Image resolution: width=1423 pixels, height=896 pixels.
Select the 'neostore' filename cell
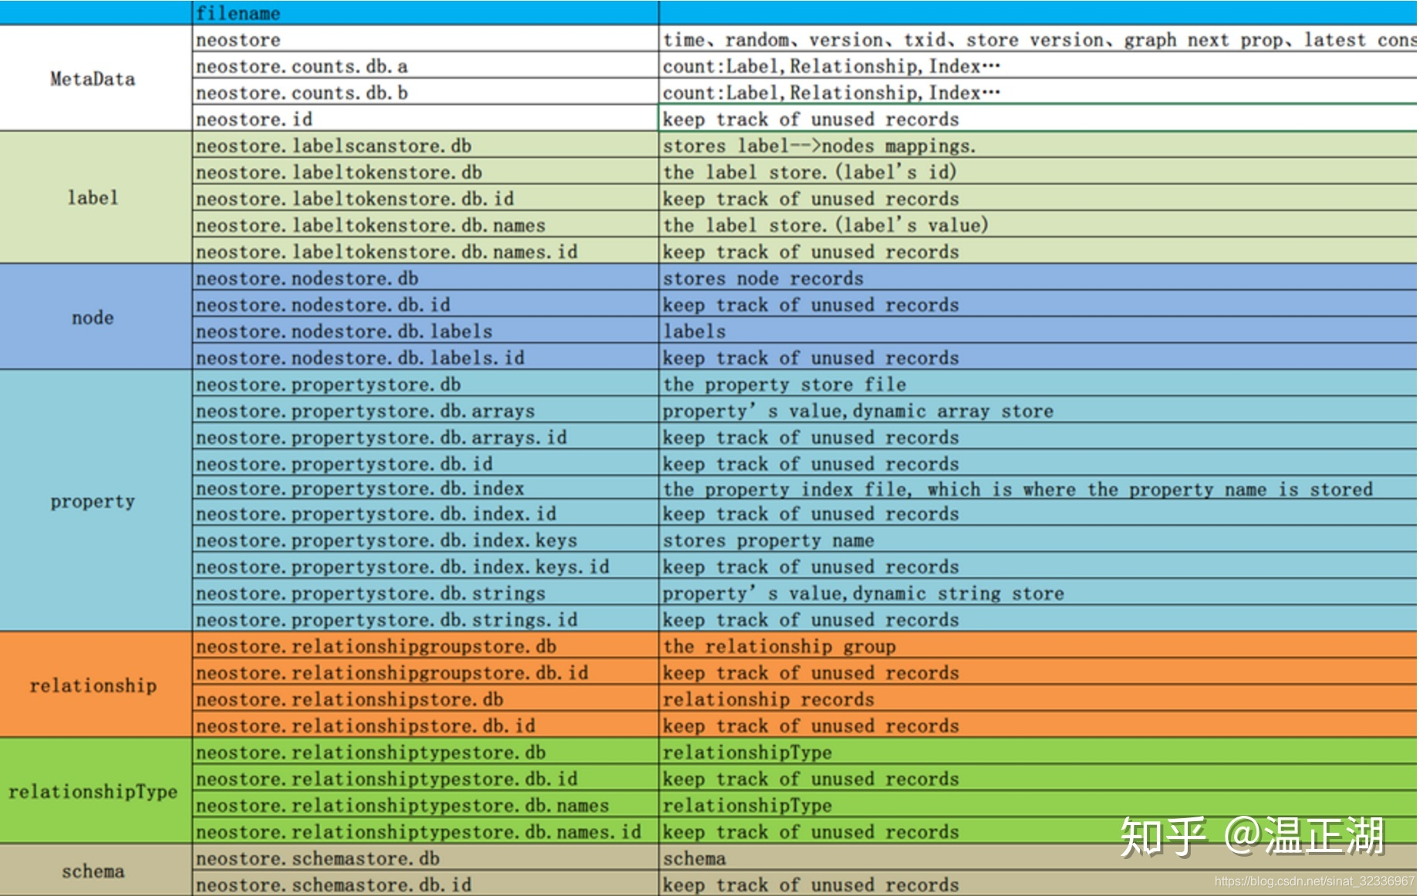pos(425,39)
